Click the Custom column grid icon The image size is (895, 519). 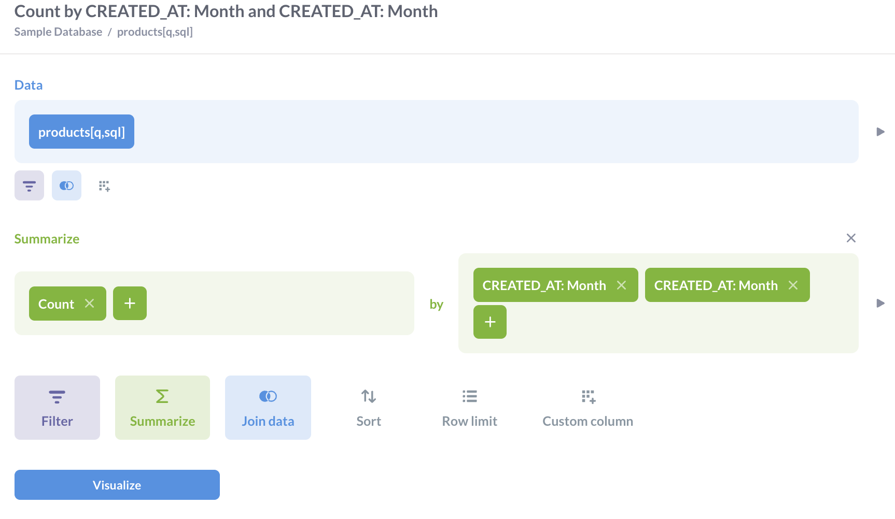pyautogui.click(x=588, y=396)
